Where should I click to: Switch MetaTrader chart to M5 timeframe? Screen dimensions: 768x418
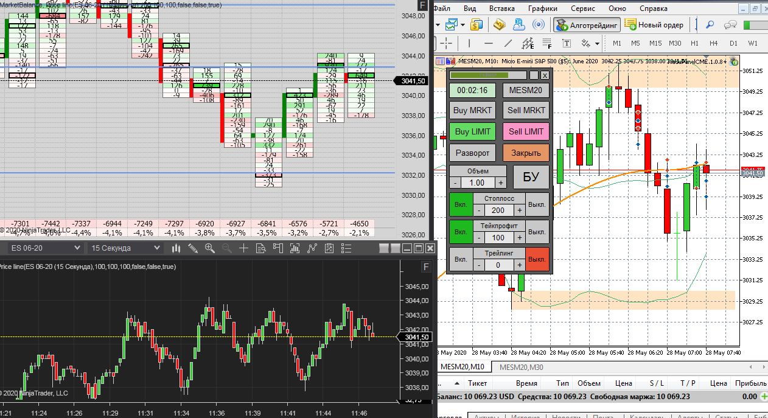(x=635, y=43)
